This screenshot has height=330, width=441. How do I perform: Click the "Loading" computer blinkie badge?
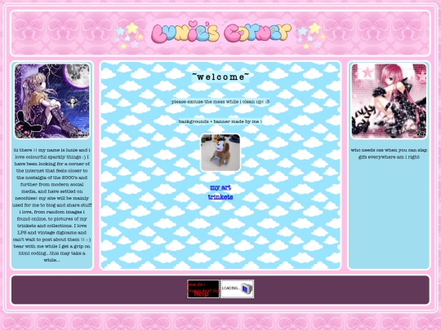click(x=238, y=288)
